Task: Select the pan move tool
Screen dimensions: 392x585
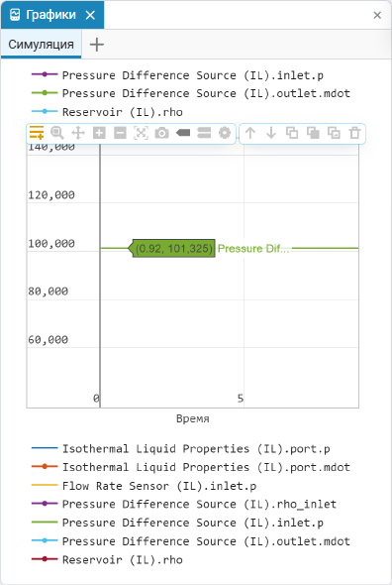Action: 78,133
